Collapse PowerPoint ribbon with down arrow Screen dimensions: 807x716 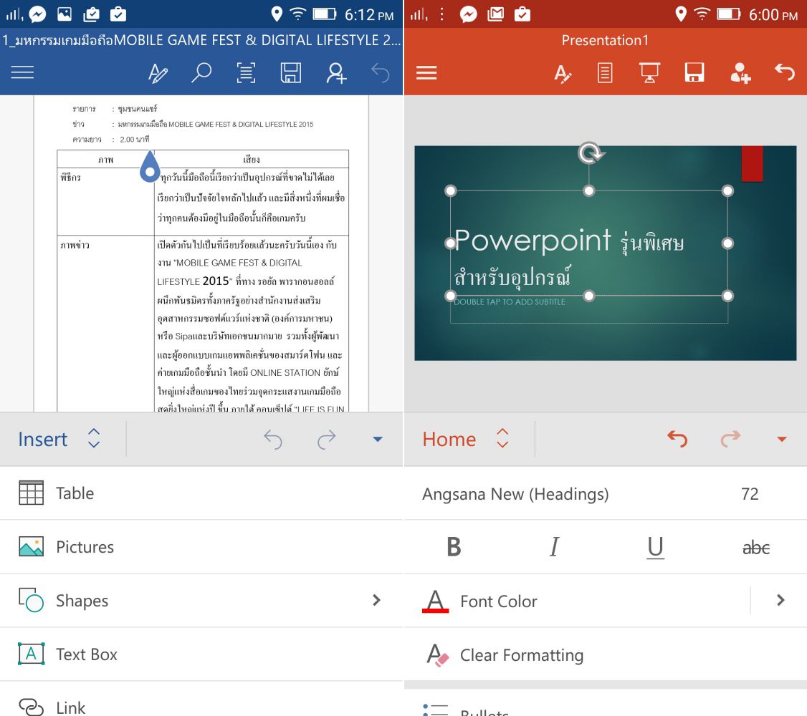[x=782, y=439]
